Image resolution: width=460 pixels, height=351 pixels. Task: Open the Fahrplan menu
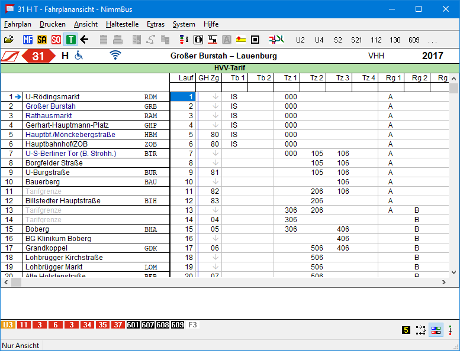pos(17,24)
